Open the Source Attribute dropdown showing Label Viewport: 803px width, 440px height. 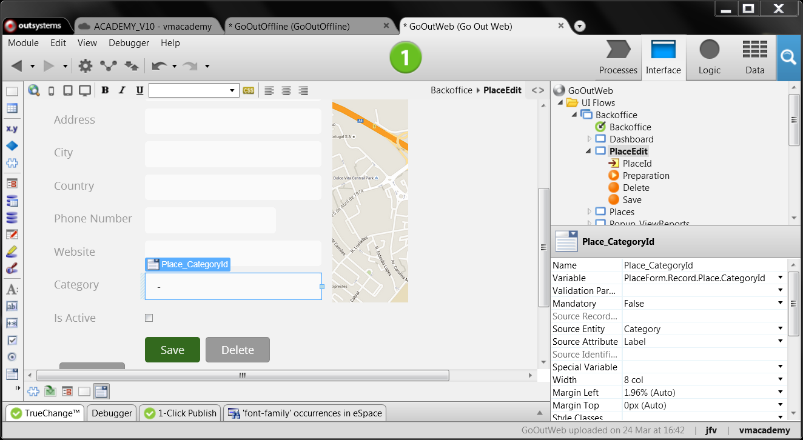point(782,341)
